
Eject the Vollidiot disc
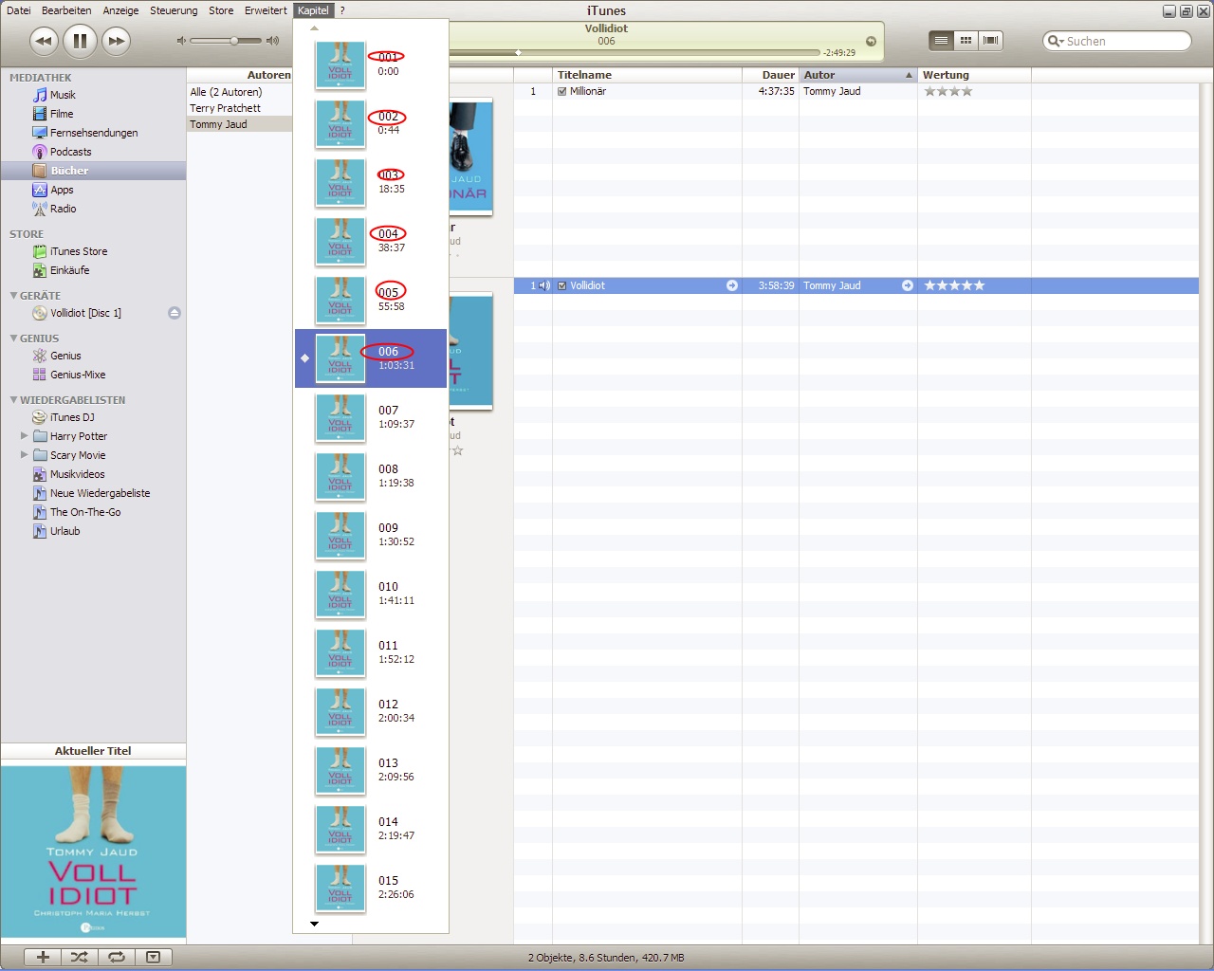(x=175, y=313)
